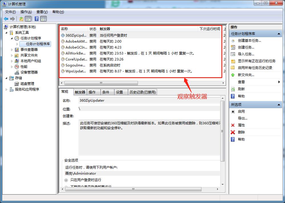Click the 服务和应用程序 icon
This screenshot has height=203, width=285.
pos(11,89)
